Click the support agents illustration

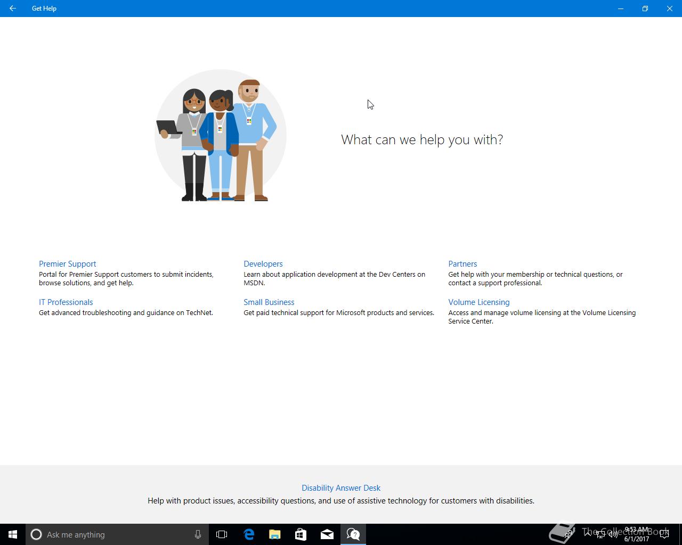coord(221,136)
